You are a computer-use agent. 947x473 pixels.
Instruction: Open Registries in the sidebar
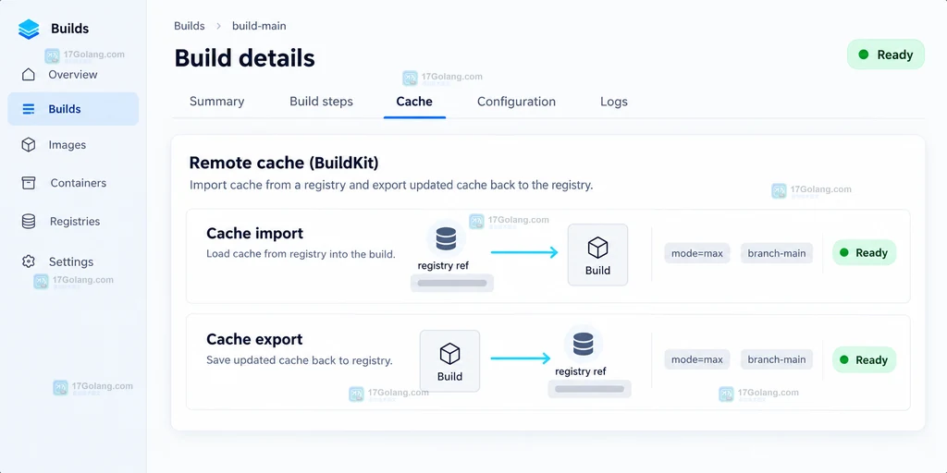(73, 222)
